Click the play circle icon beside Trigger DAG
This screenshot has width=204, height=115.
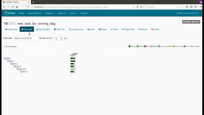[x=123, y=29]
